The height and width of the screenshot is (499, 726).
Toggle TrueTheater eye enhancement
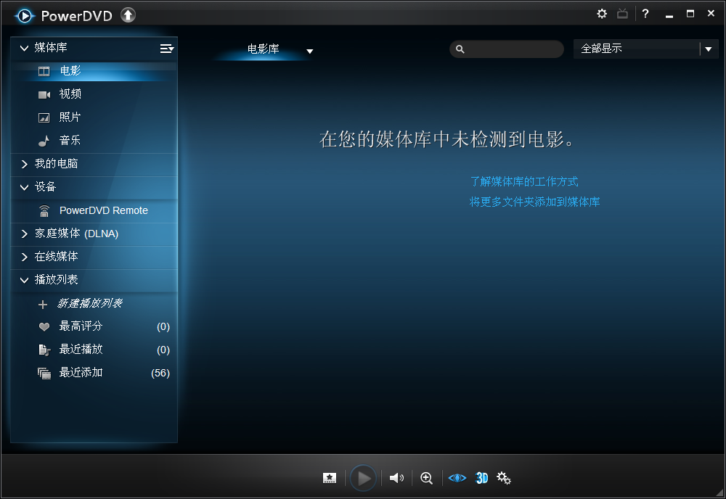point(457,478)
